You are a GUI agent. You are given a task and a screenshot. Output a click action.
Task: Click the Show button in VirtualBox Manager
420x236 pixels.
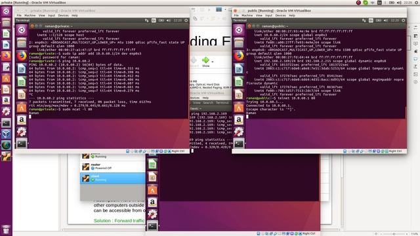point(205,62)
